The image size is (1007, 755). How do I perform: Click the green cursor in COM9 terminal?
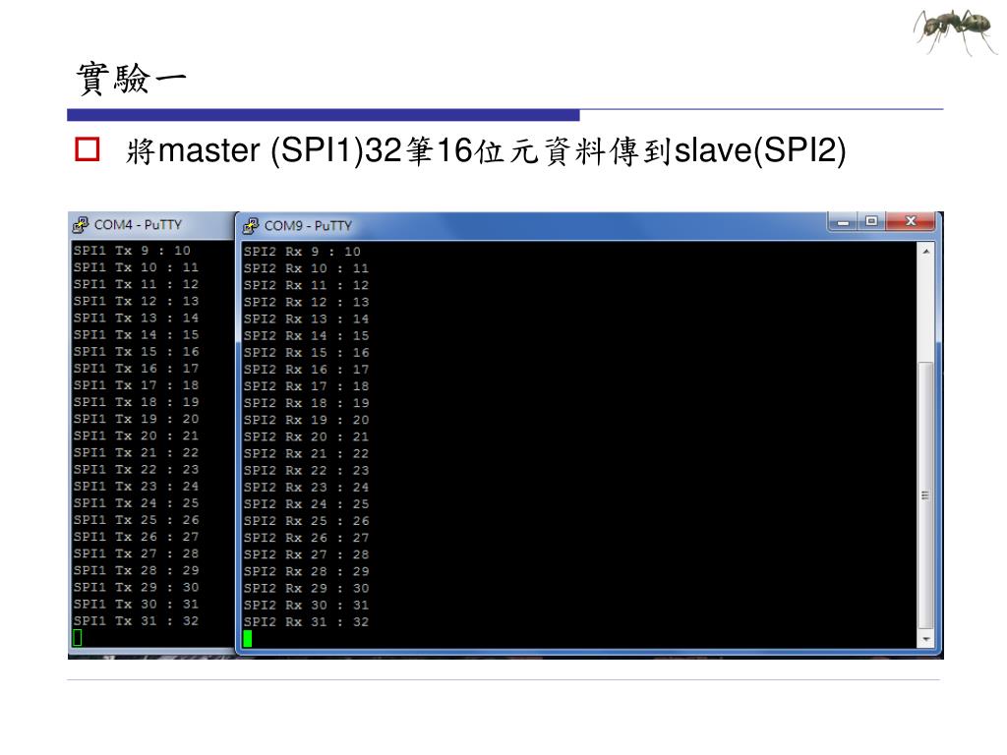(x=247, y=639)
